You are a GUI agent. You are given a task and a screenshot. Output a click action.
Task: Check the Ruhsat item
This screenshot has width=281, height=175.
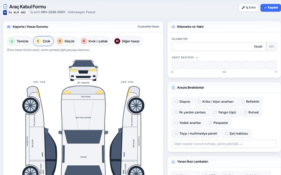[x=251, y=112]
